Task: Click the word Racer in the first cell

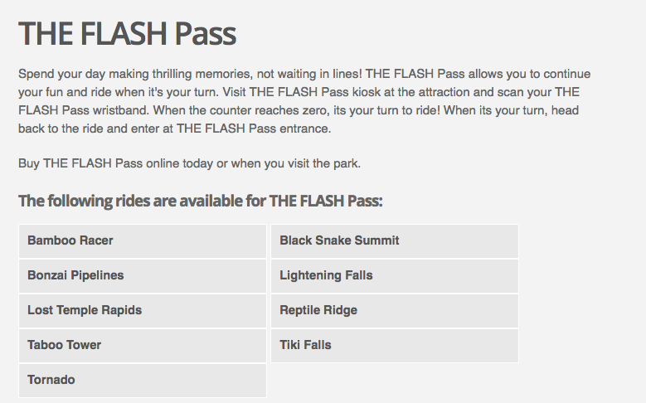Action: pos(96,240)
